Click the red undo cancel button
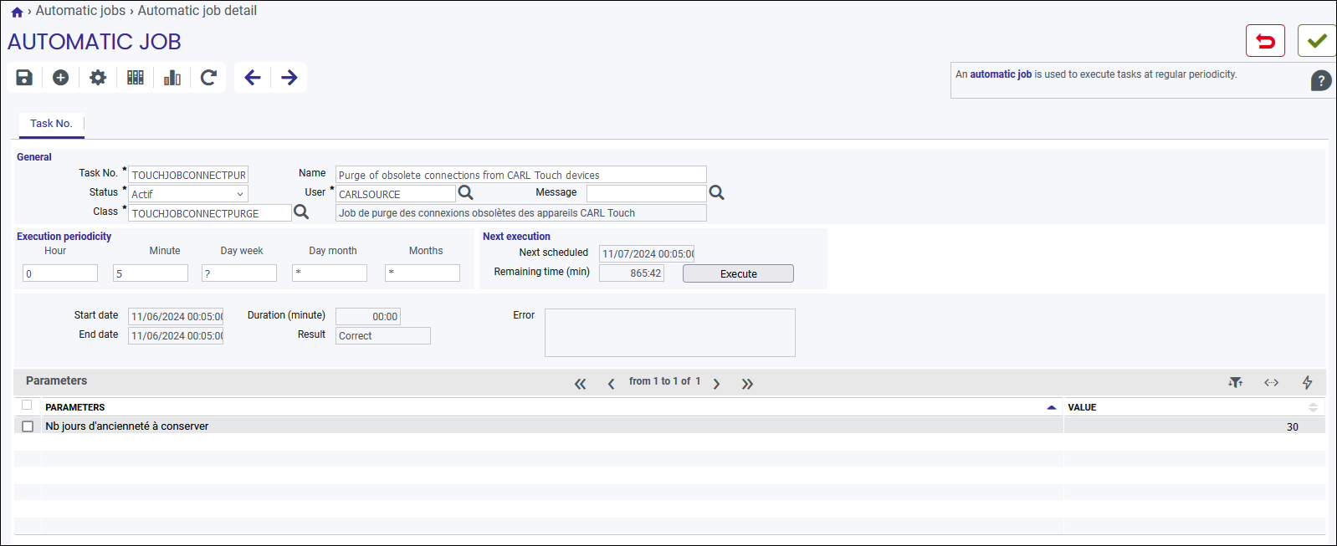The image size is (1337, 546). click(1265, 41)
